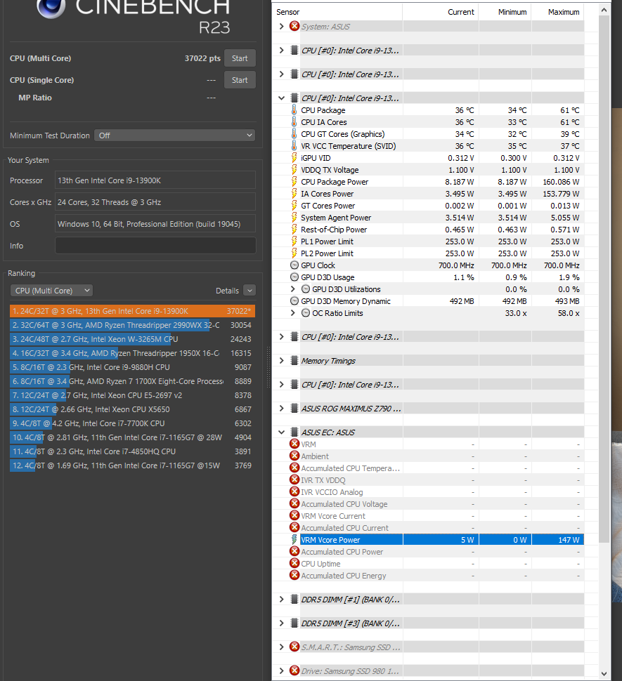Image resolution: width=622 pixels, height=681 pixels.
Task: Click the CPU Package Power bolt icon
Action: tap(294, 182)
